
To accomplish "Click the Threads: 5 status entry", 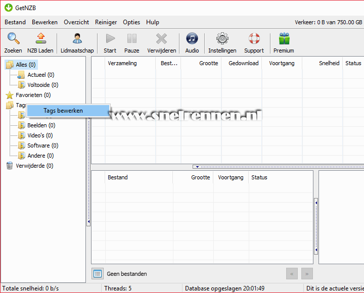I will [x=118, y=288].
